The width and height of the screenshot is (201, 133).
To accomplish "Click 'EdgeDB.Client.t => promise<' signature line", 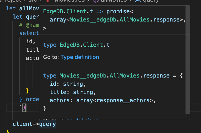I will pos(88,11).
